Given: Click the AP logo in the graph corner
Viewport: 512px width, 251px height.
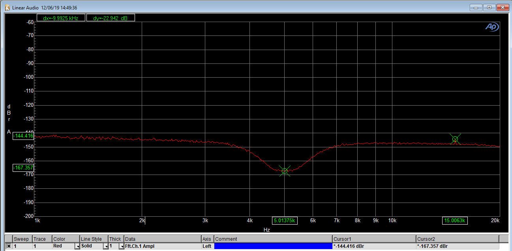Looking at the screenshot, I should click(x=492, y=27).
